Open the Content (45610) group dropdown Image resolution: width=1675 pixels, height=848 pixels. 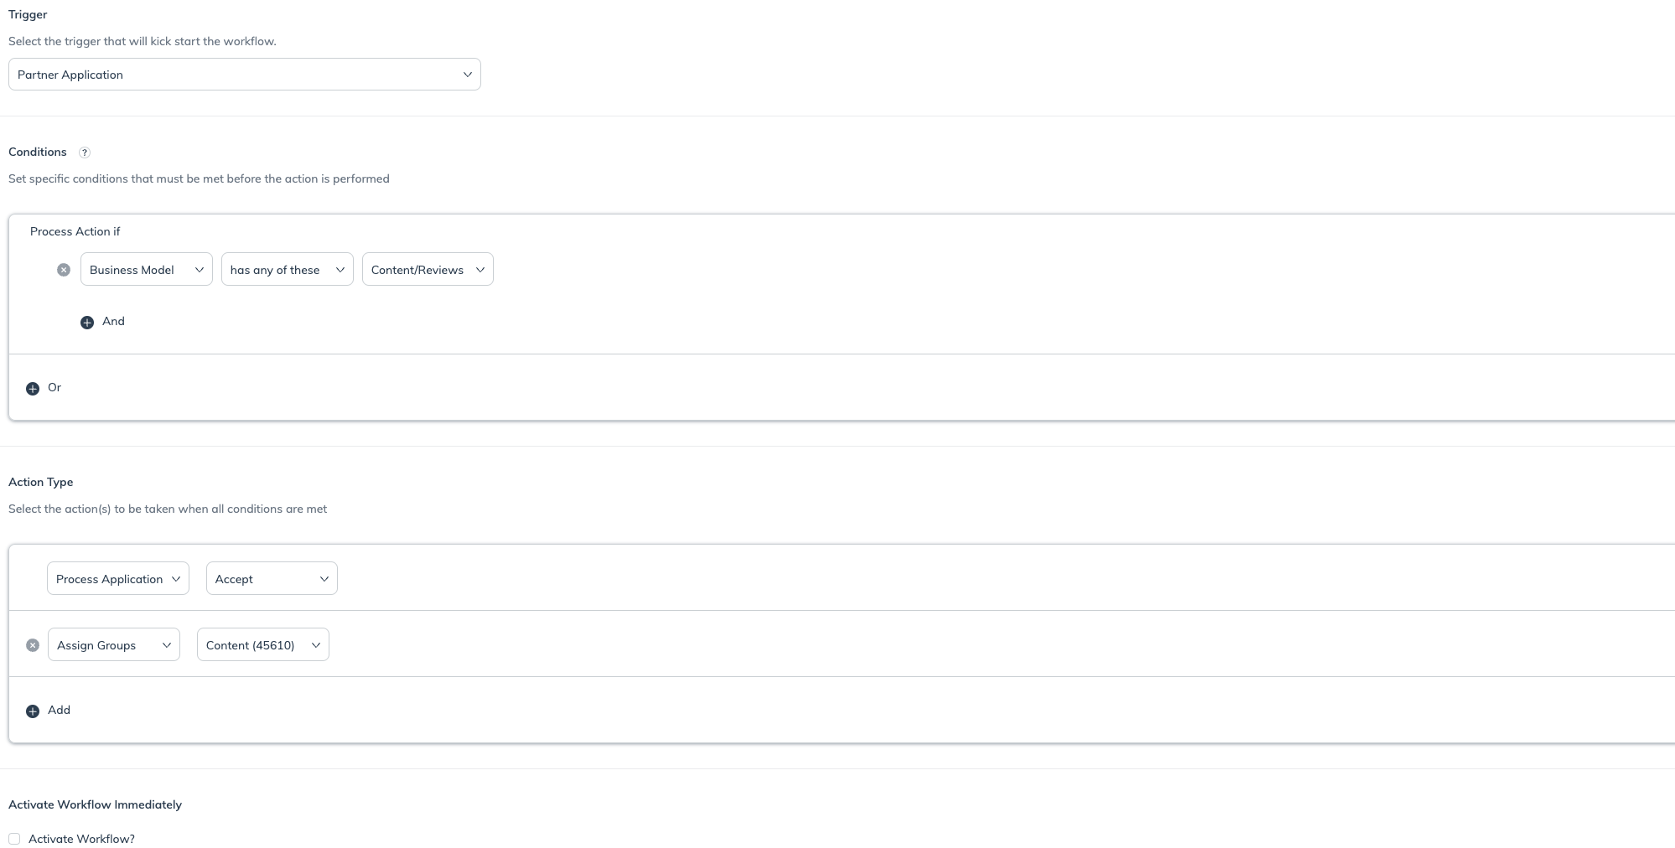pos(262,645)
